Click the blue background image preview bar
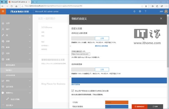 click(119, 80)
